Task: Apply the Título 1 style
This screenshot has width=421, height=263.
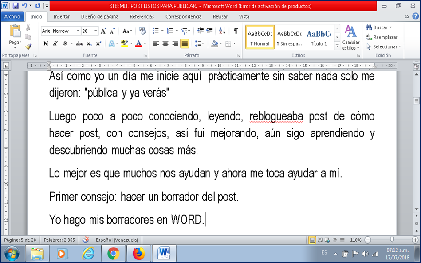Action: 319,38
